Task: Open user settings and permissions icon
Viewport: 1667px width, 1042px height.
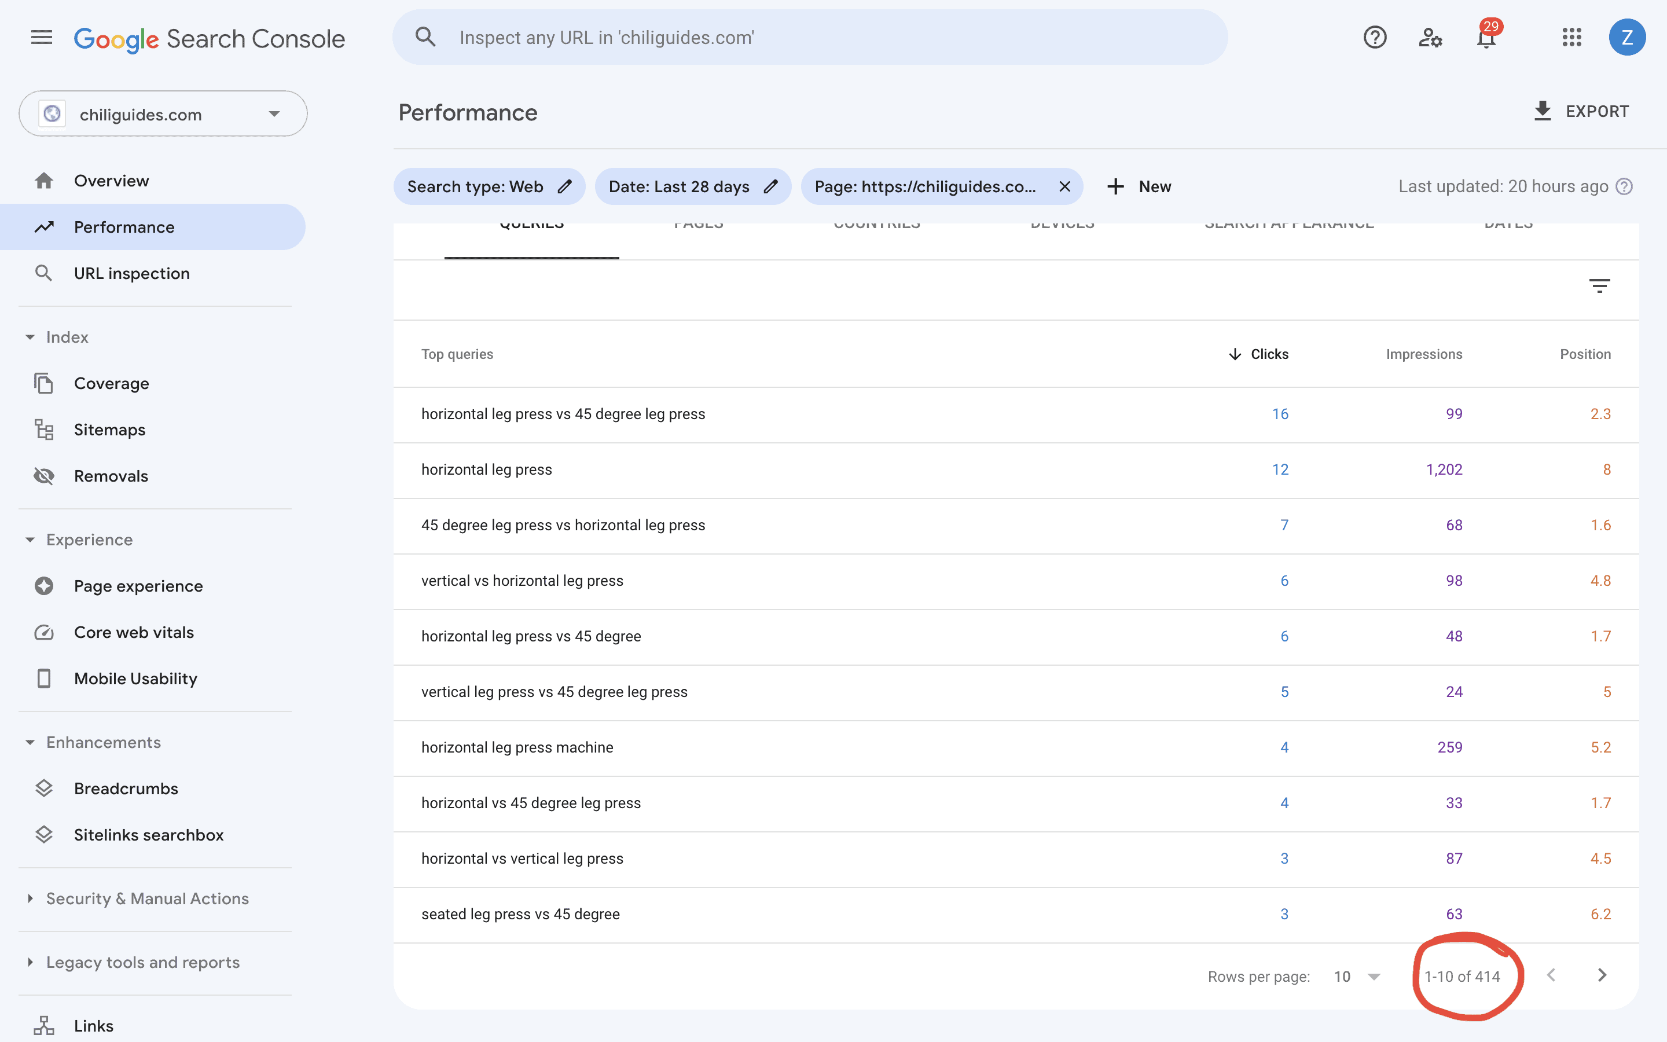Action: click(x=1430, y=37)
